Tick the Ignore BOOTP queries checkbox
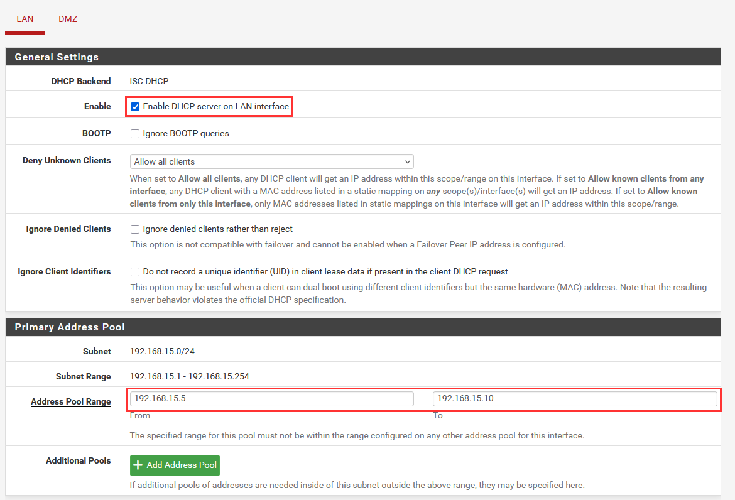 click(x=135, y=134)
